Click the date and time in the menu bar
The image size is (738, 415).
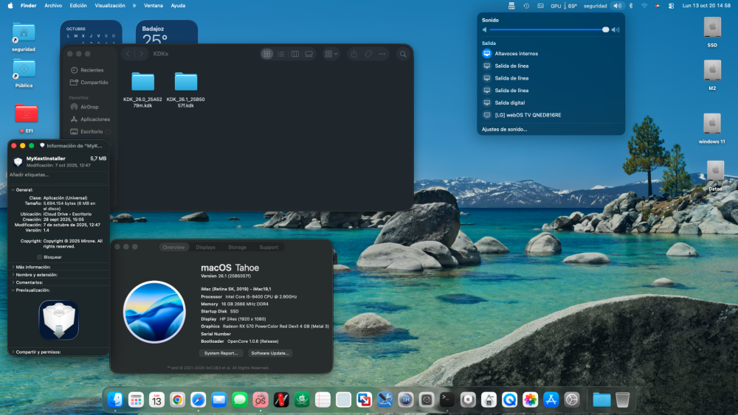click(x=706, y=6)
